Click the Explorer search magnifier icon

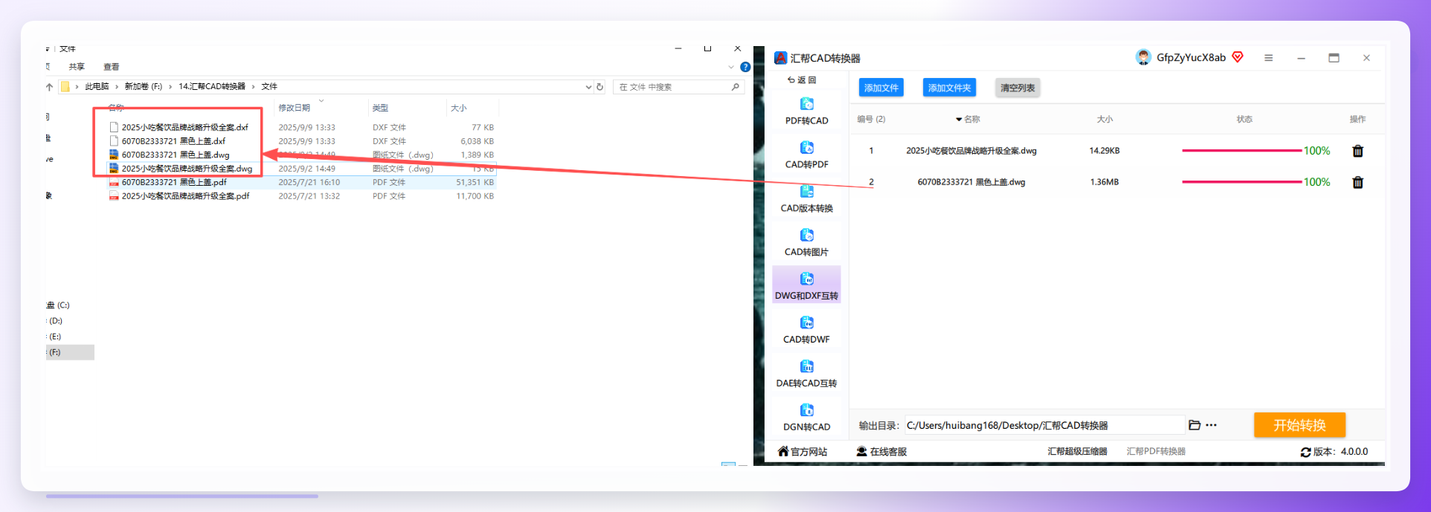[x=735, y=87]
